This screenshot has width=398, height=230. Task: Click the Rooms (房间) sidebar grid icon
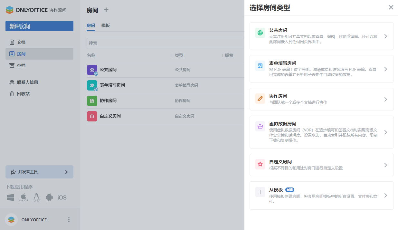pyautogui.click(x=12, y=54)
